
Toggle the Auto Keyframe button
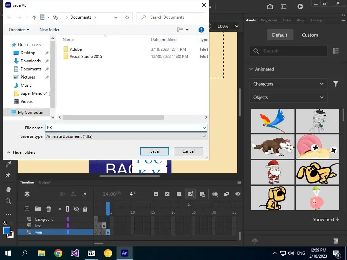(x=190, y=194)
